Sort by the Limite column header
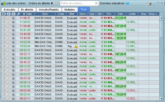 click(x=132, y=14)
